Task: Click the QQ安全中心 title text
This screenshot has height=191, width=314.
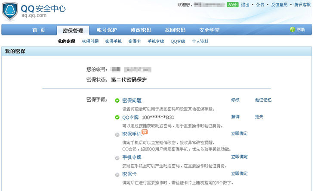Action: [43, 9]
